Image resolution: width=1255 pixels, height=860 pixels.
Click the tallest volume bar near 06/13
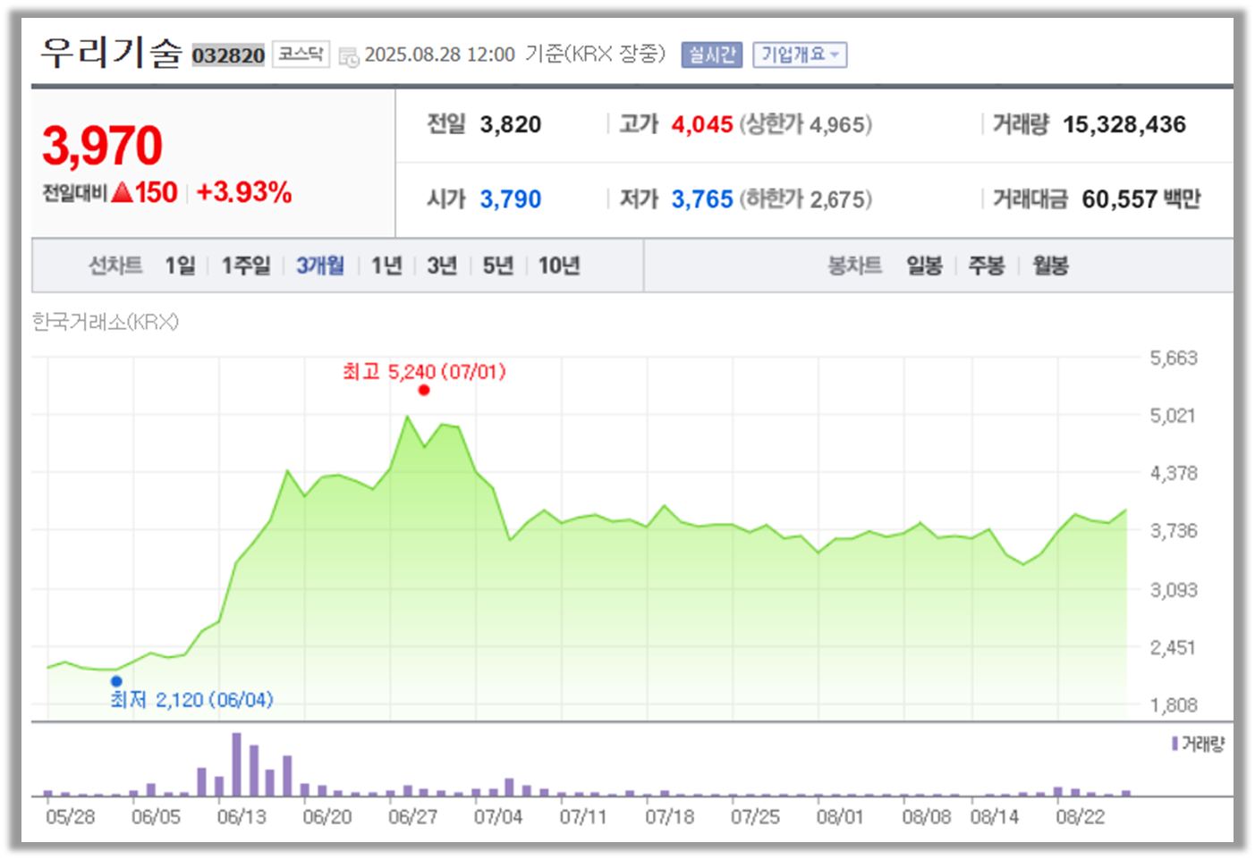(237, 764)
